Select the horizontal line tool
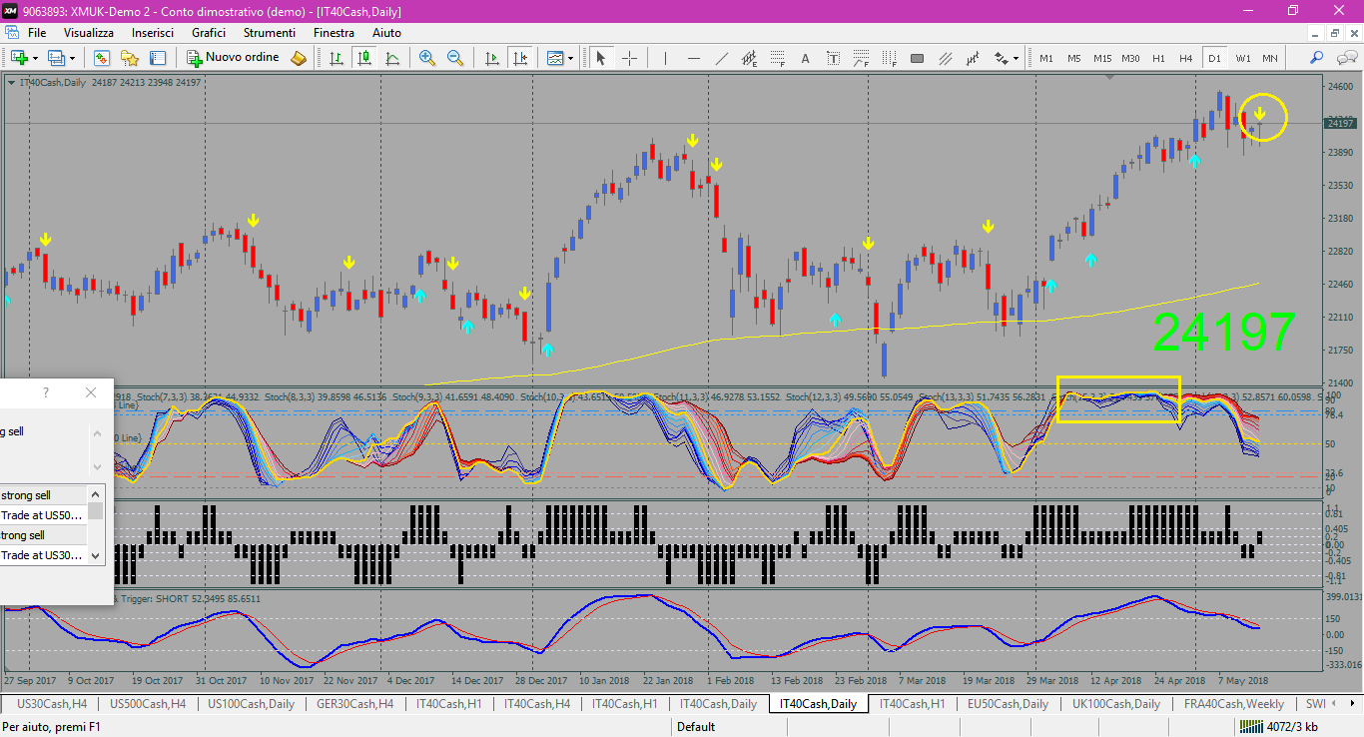Viewport: 1364px width, 737px height. coord(694,58)
